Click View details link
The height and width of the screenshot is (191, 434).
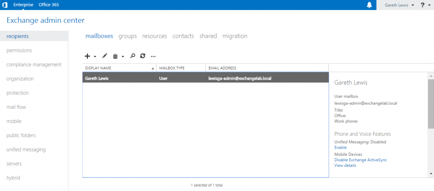[x=345, y=166]
